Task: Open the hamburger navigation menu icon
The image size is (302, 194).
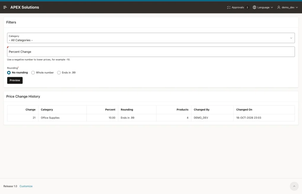Action: point(5,7)
